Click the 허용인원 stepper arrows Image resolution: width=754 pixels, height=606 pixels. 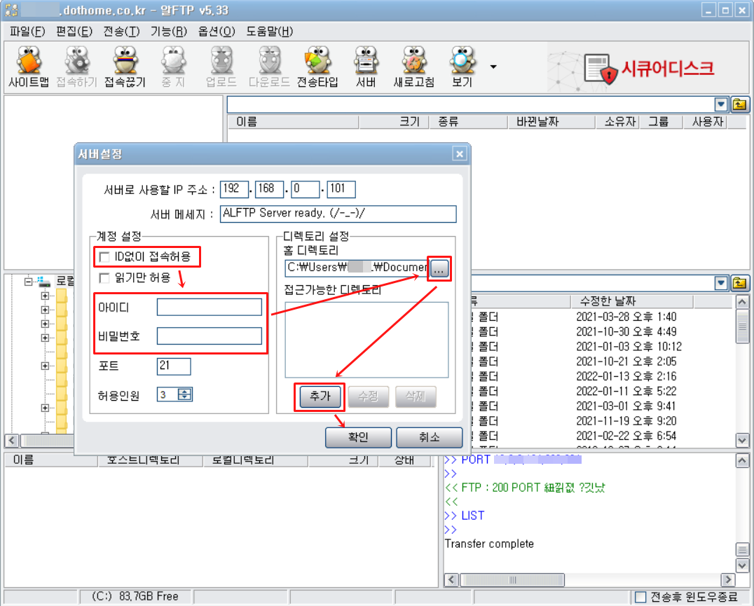tap(185, 394)
